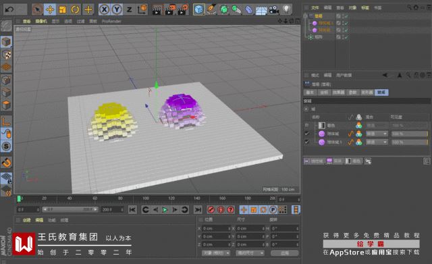The image size is (432, 264).
Task: Switch to Polygons mode
Action: point(6,105)
